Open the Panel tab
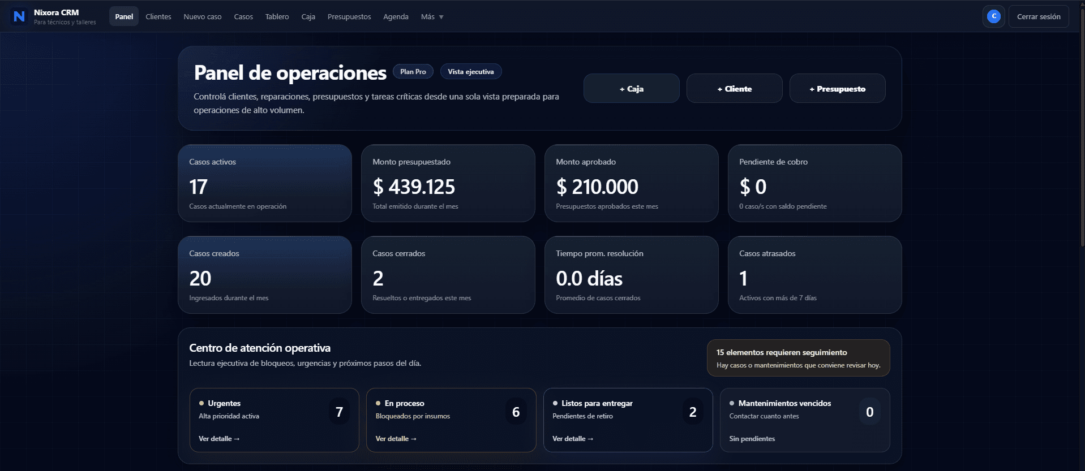 pos(124,17)
